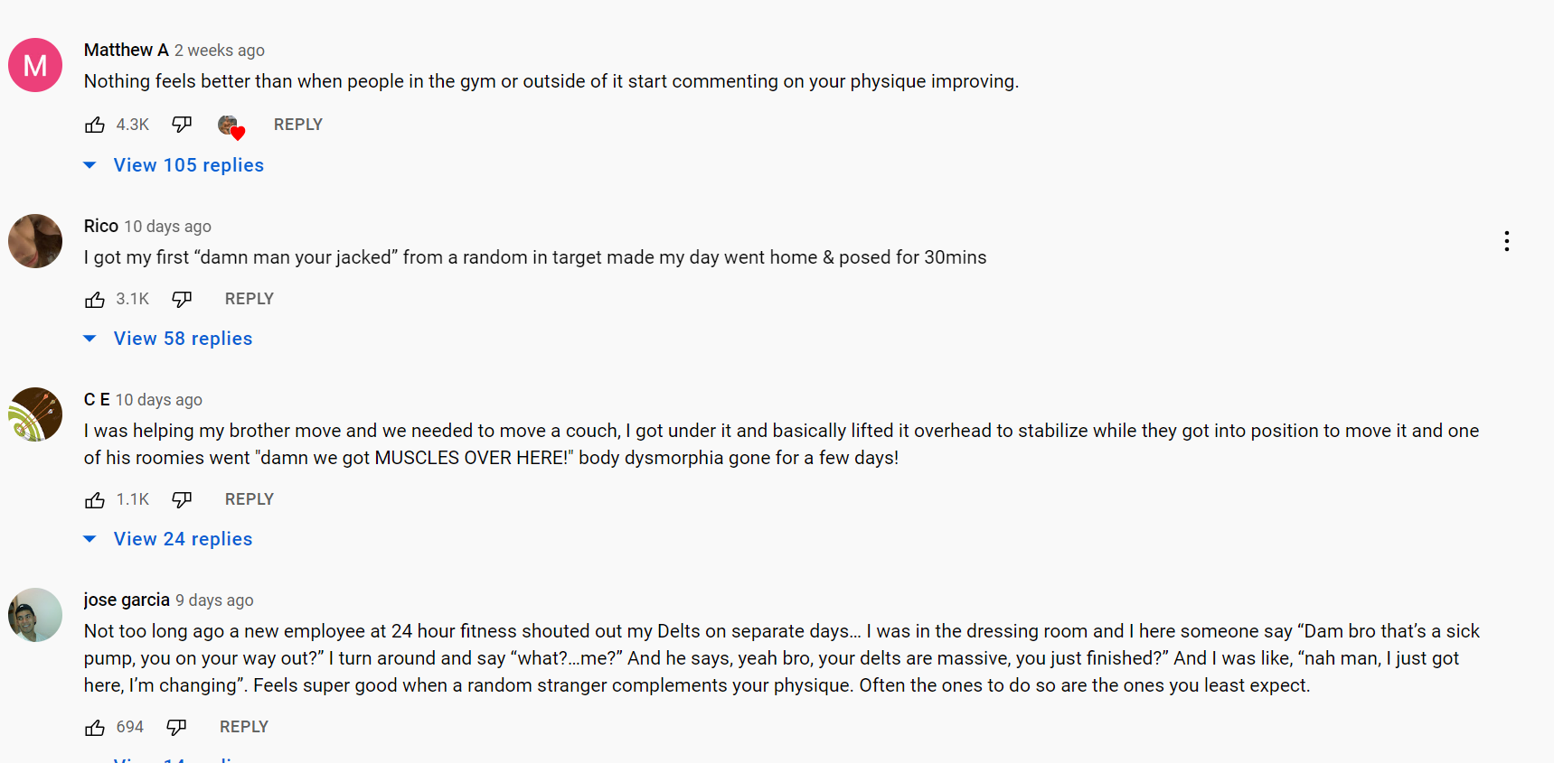
Task: Like C E's couch comment
Action: (95, 499)
